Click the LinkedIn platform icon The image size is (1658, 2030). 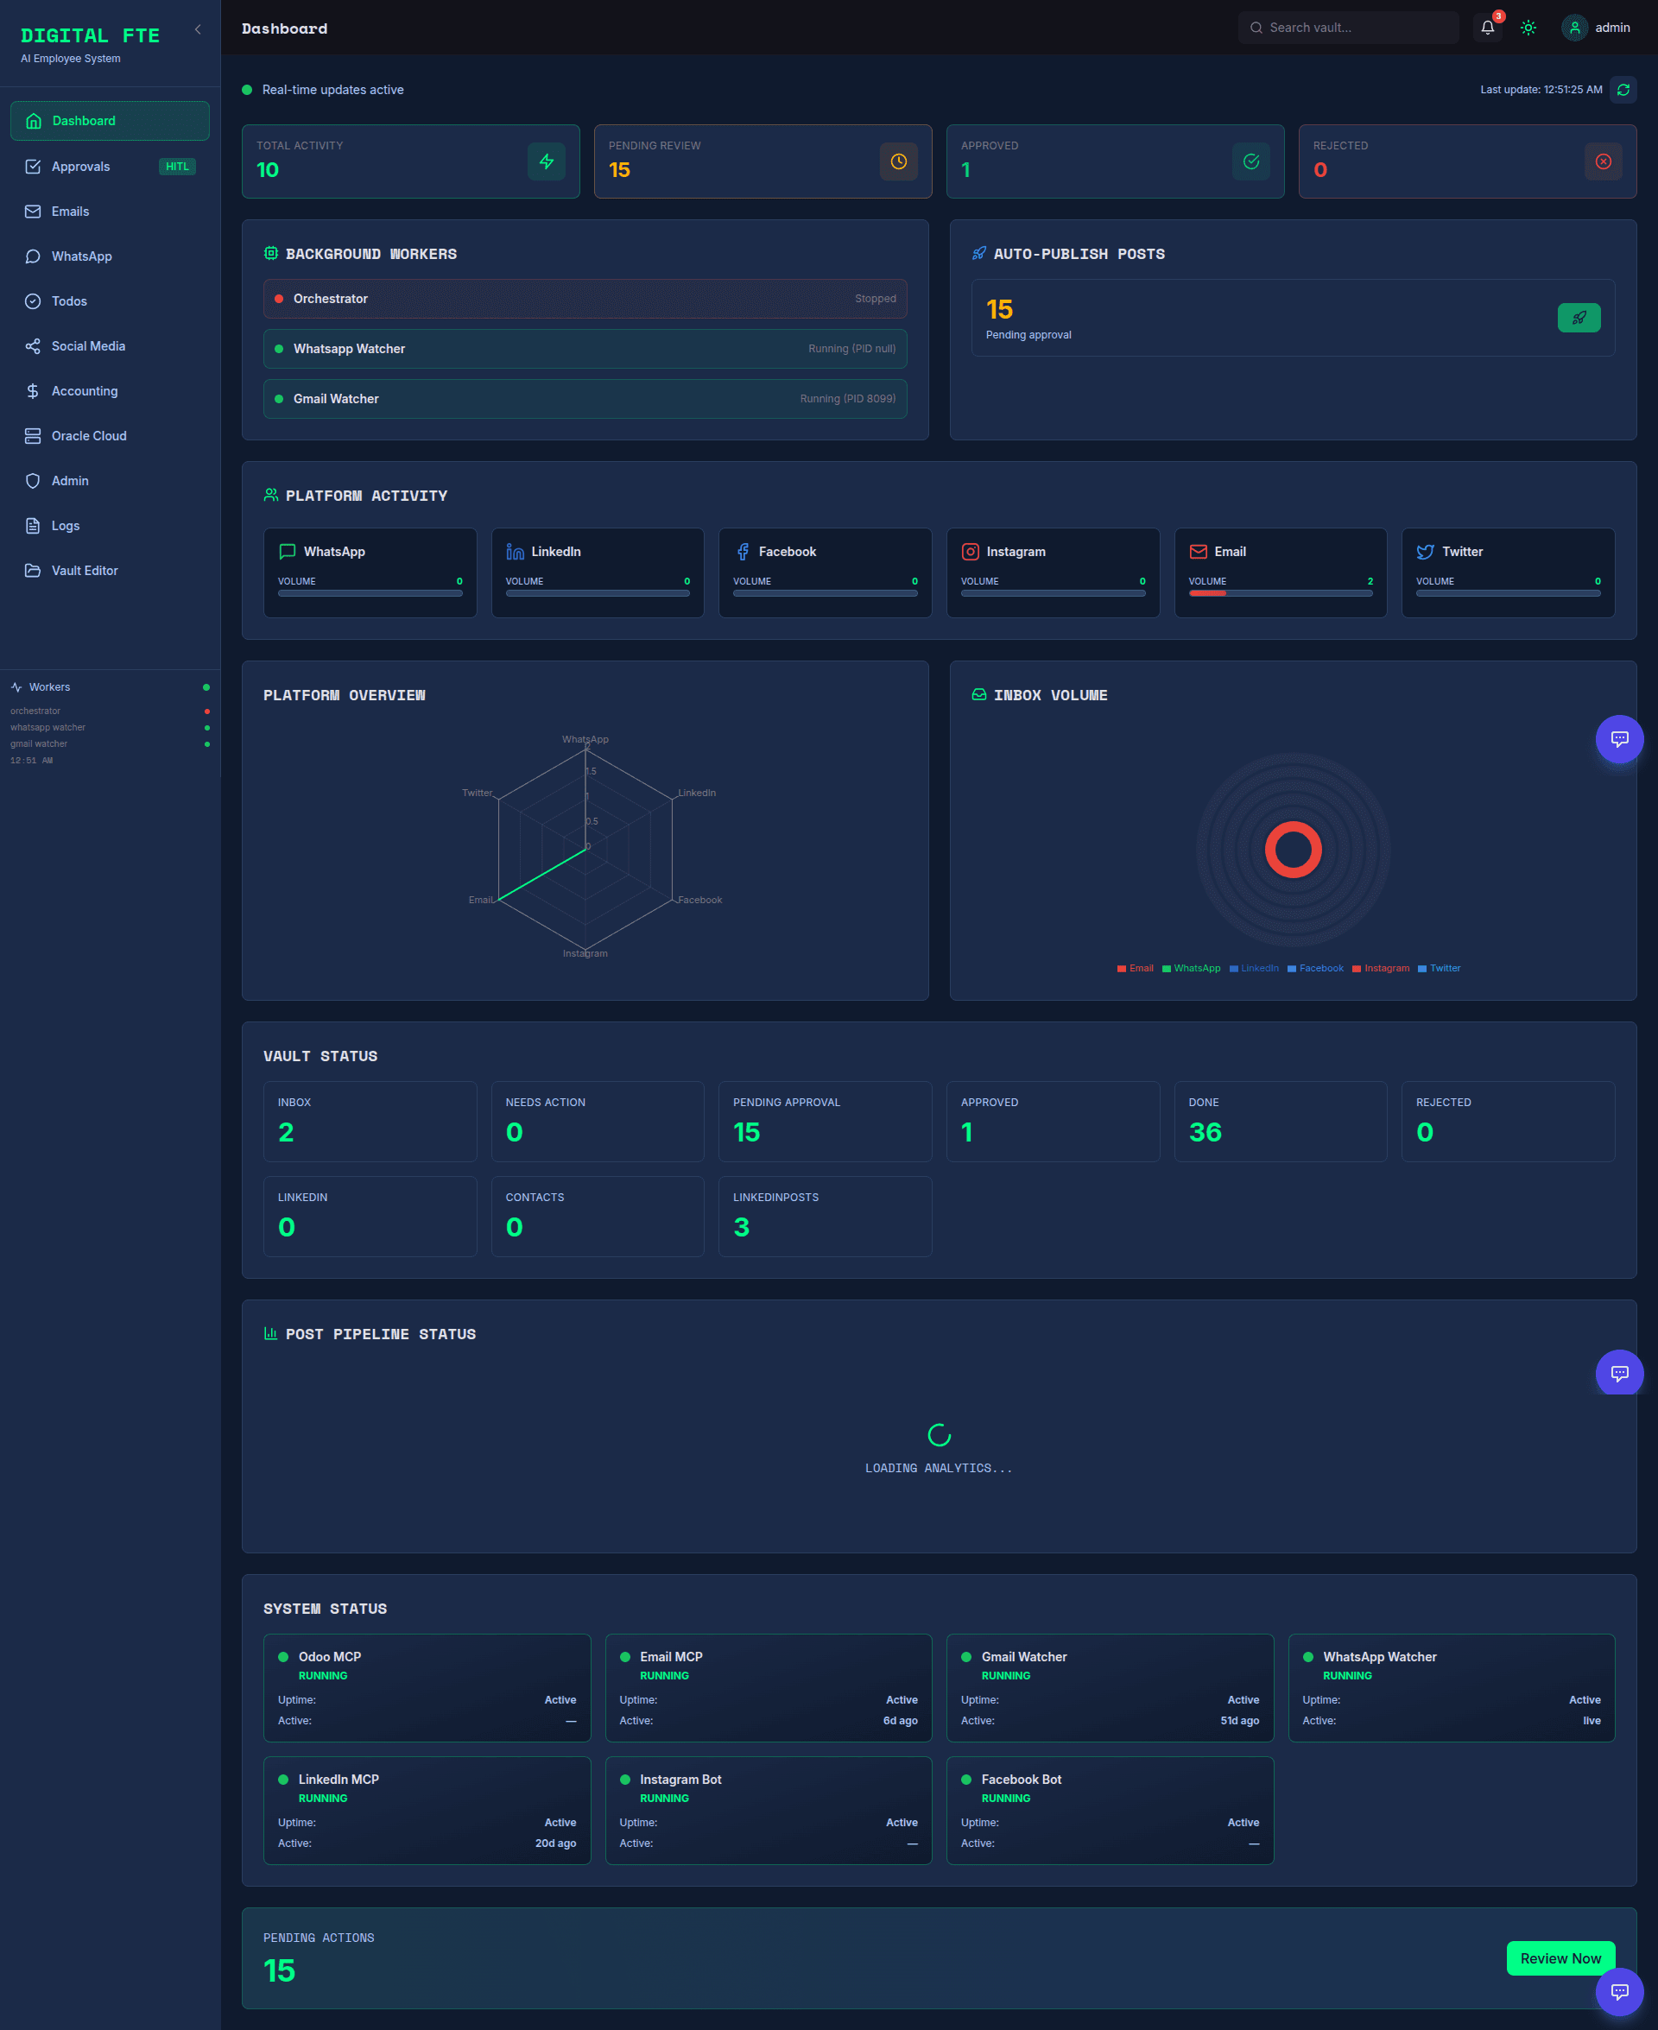click(x=515, y=552)
